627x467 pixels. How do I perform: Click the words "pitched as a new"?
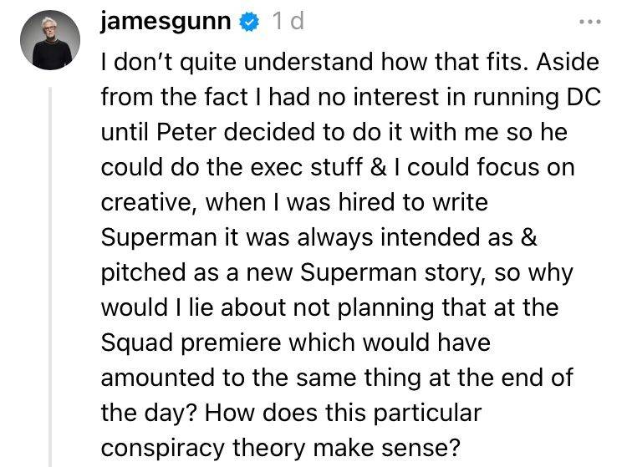click(x=201, y=272)
